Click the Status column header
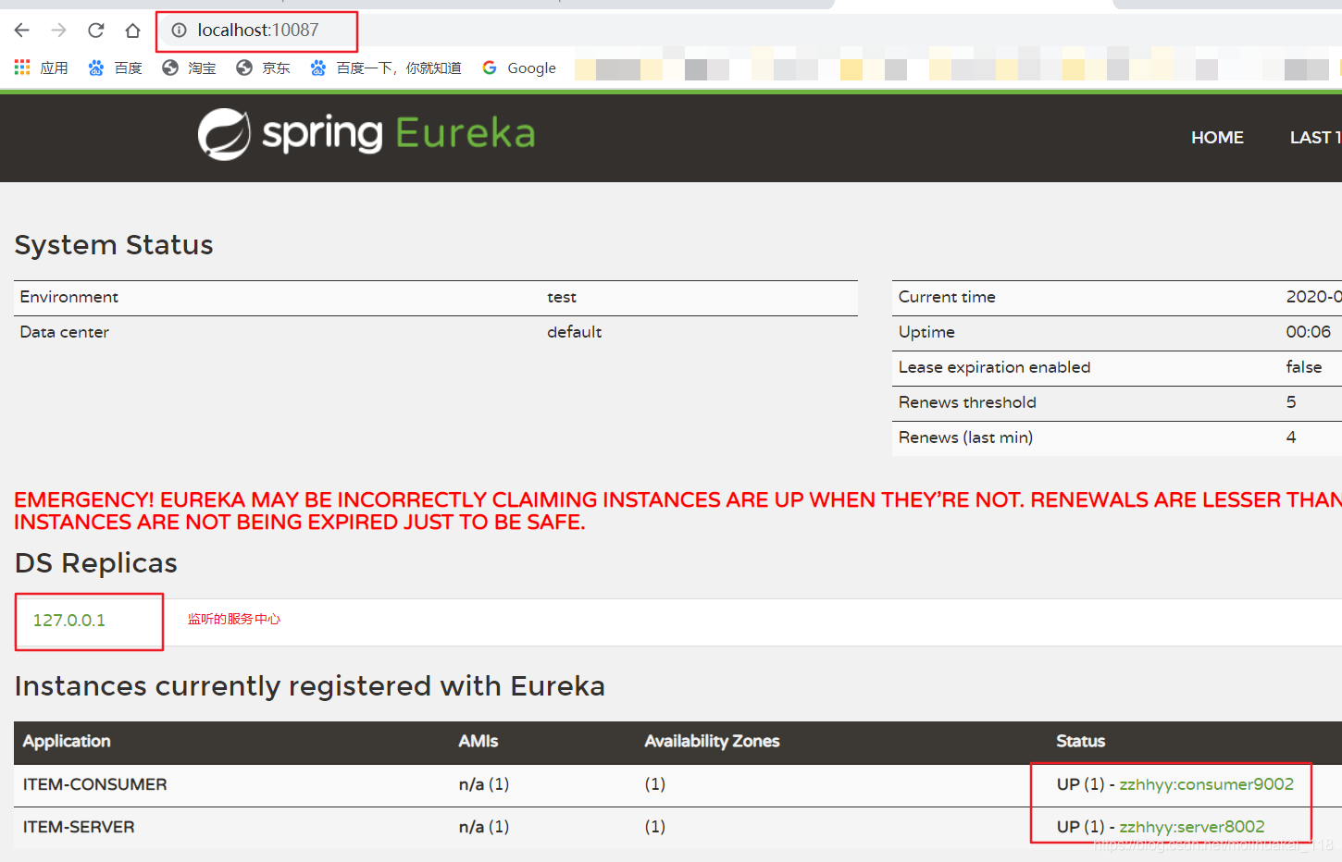This screenshot has height=862, width=1342. [x=1080, y=741]
